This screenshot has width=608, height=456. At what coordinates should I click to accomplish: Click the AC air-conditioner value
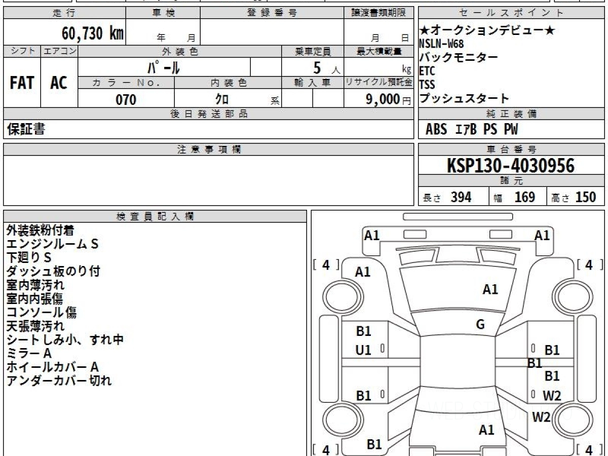[x=59, y=83]
